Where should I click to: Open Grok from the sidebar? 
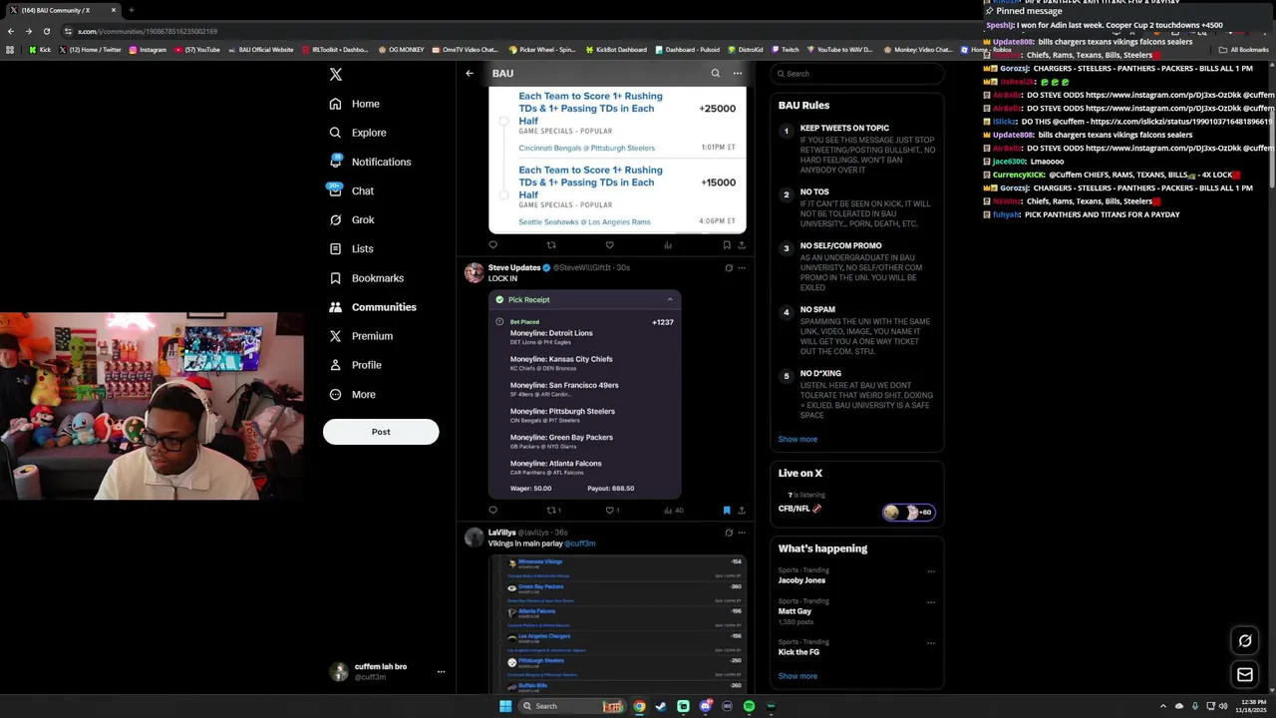point(351,219)
